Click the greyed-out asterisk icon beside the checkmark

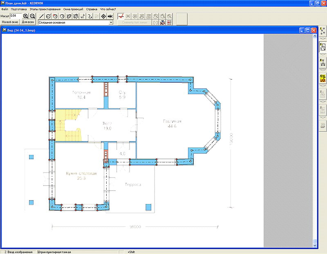128,16
